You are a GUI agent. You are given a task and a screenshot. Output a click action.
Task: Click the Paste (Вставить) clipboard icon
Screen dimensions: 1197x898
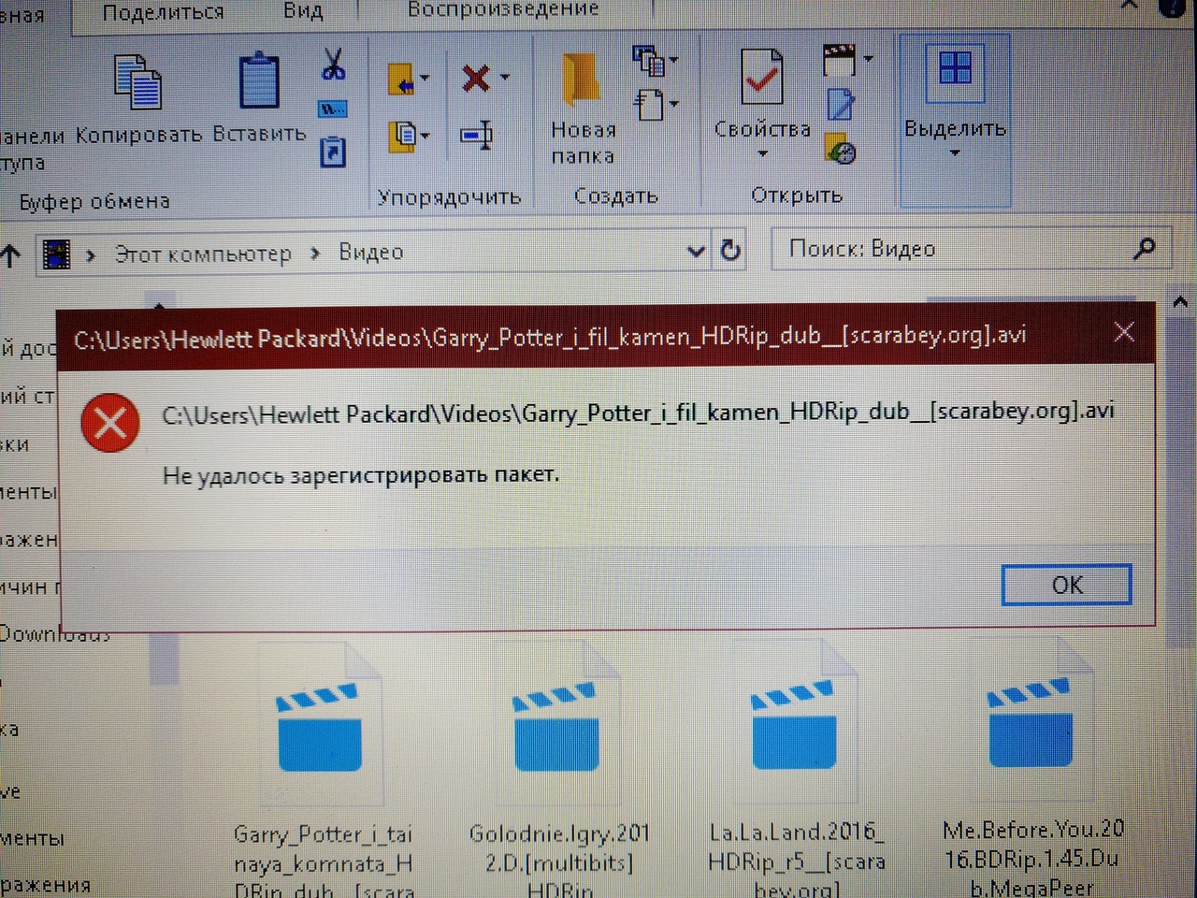[259, 81]
